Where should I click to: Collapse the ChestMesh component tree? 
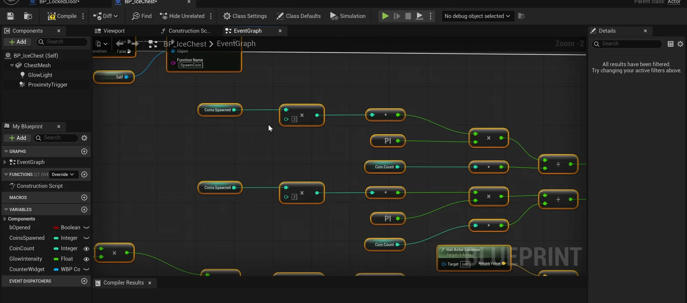pos(12,66)
